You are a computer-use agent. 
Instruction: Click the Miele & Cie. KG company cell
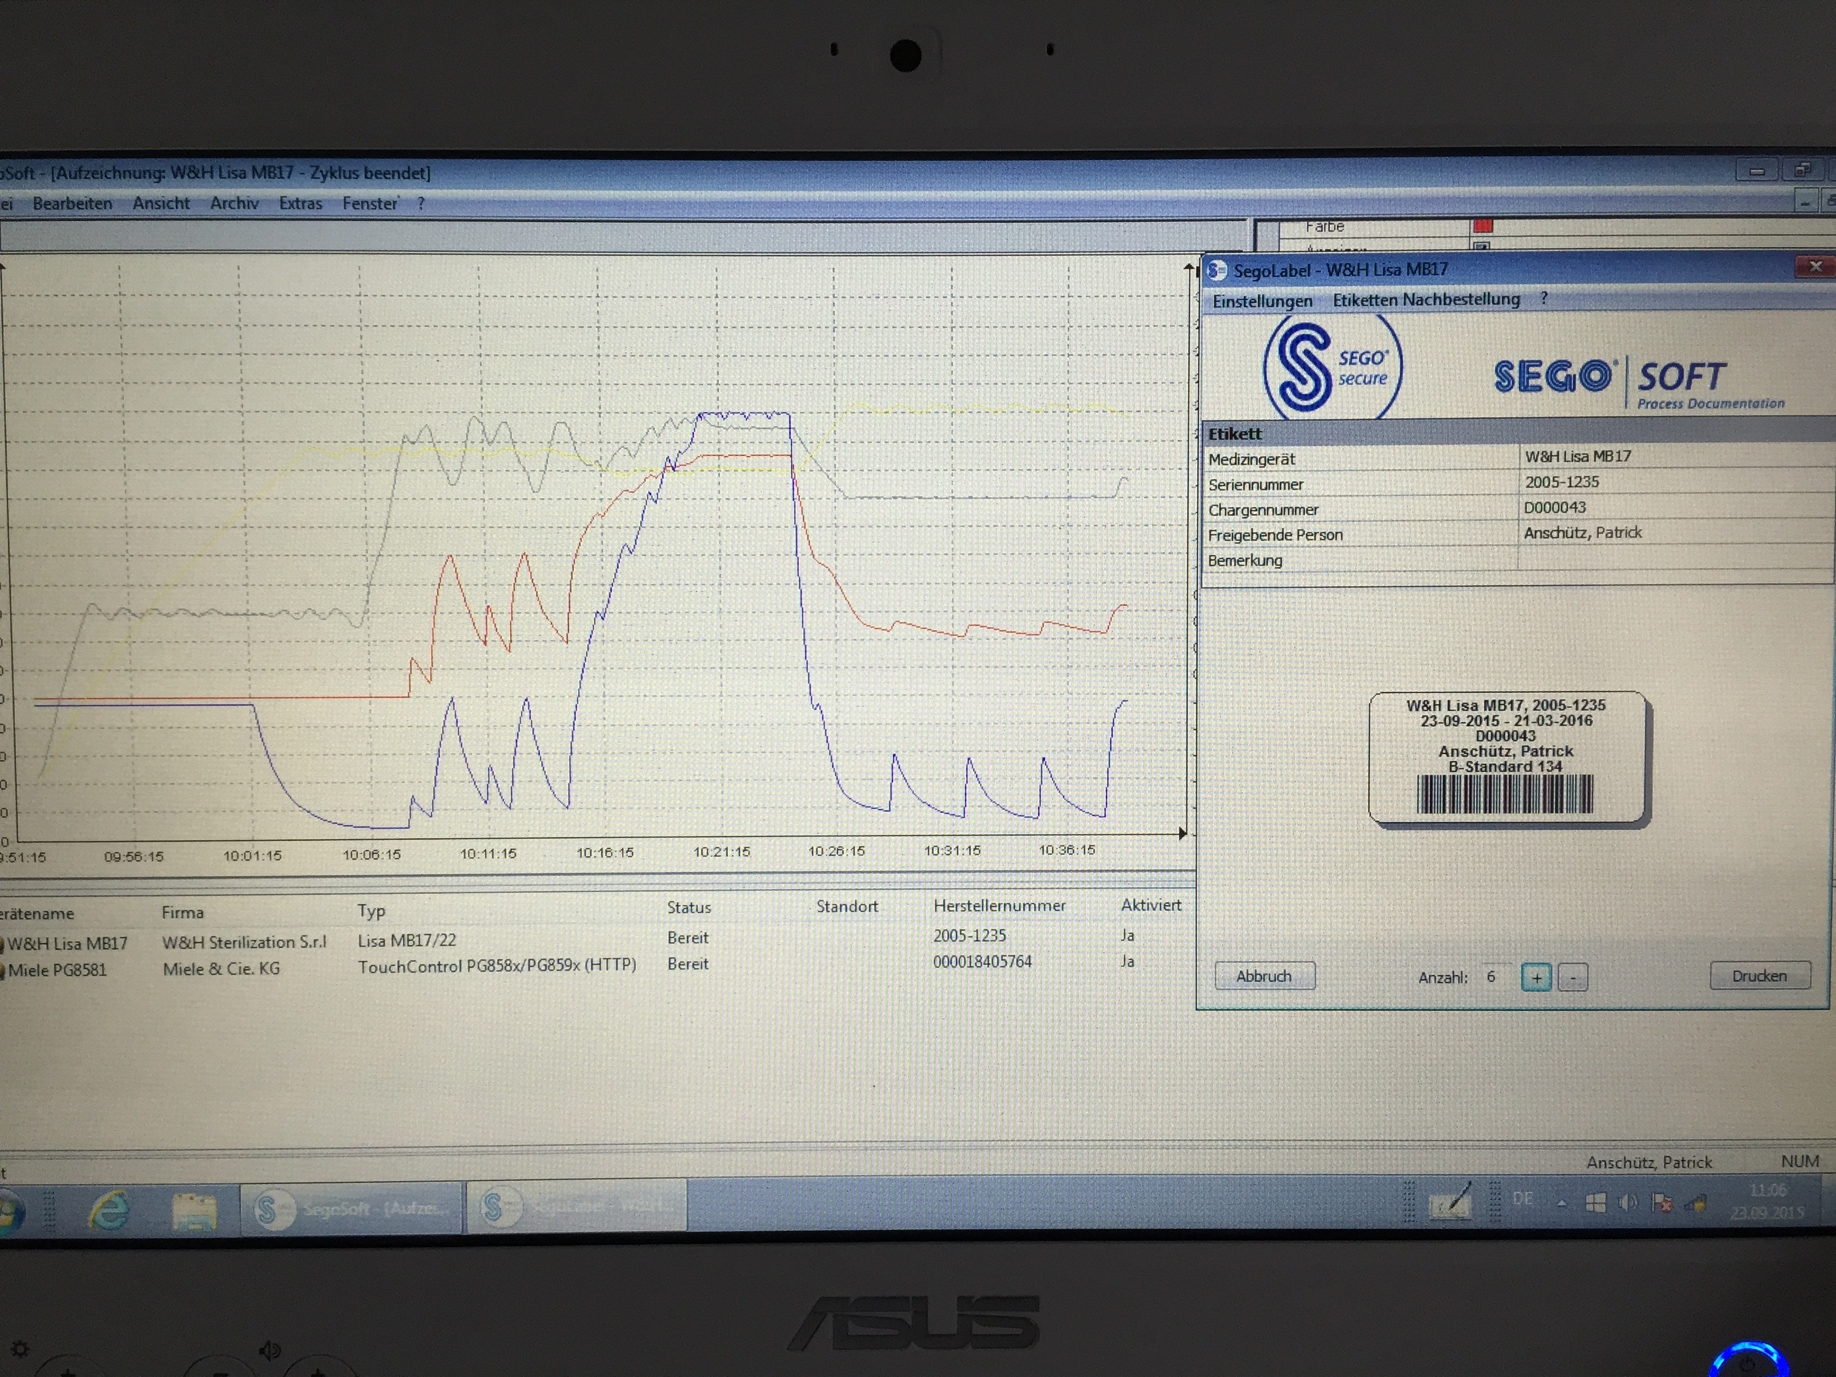click(222, 969)
